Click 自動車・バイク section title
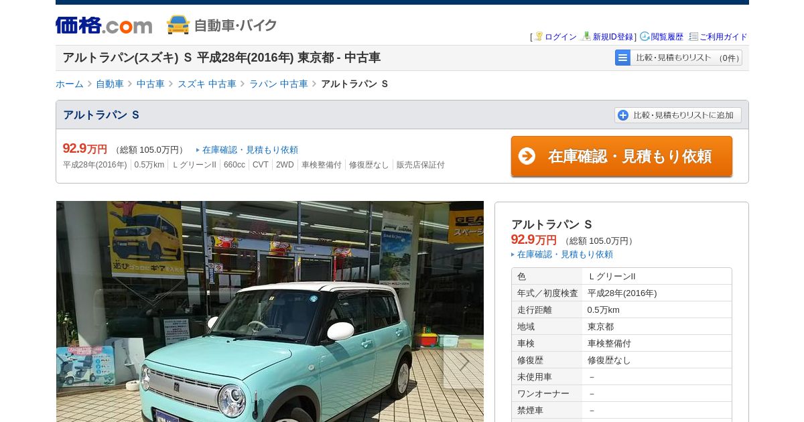This screenshot has height=422, width=804. pos(235,25)
